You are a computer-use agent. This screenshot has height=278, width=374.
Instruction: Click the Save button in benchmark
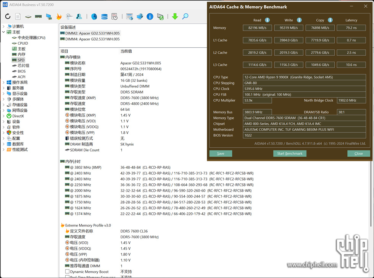[221, 154]
